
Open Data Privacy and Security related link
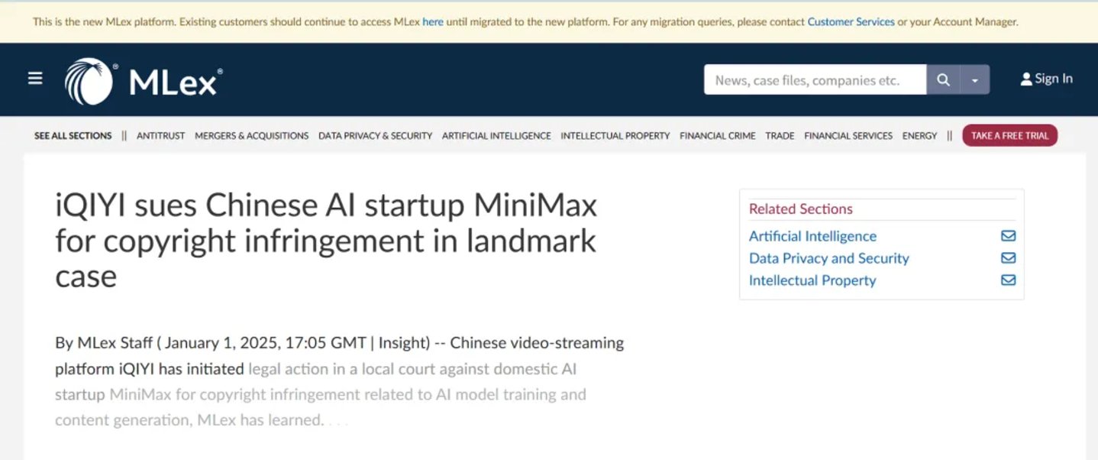tap(828, 258)
